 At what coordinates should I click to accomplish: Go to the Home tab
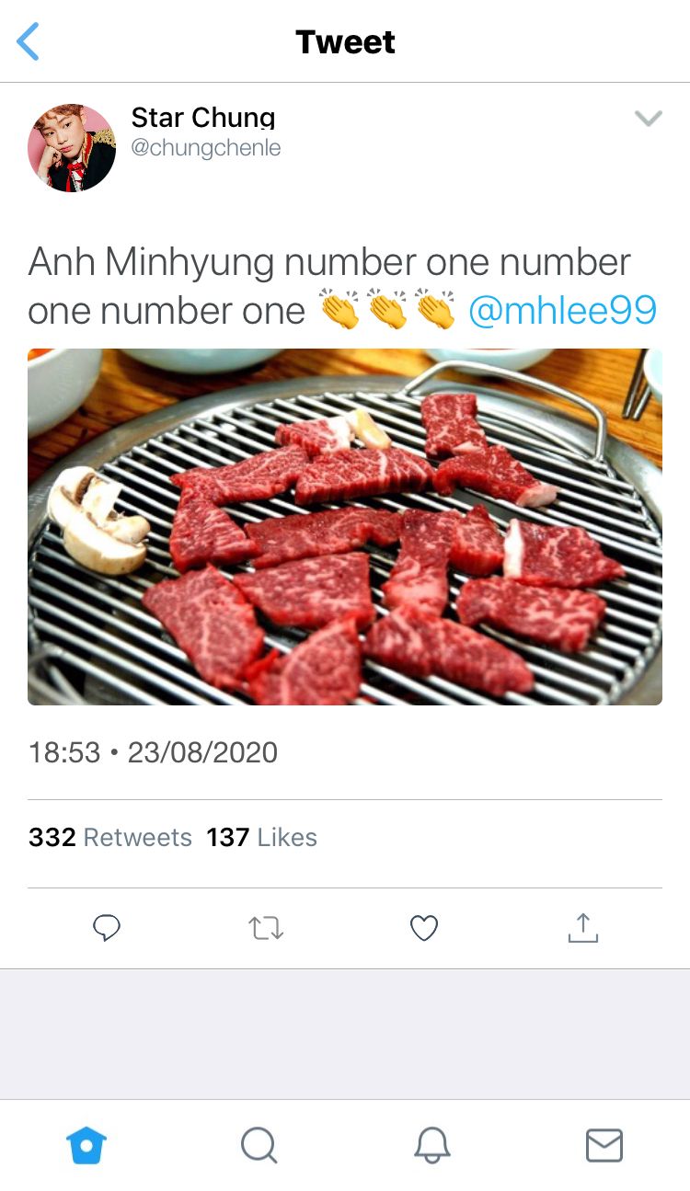[86, 1146]
